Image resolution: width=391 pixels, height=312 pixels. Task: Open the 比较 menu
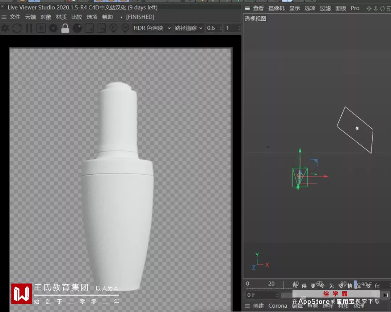point(76,17)
